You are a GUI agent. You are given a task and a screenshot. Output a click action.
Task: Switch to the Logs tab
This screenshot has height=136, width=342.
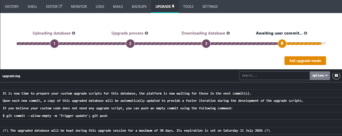coord(100,7)
